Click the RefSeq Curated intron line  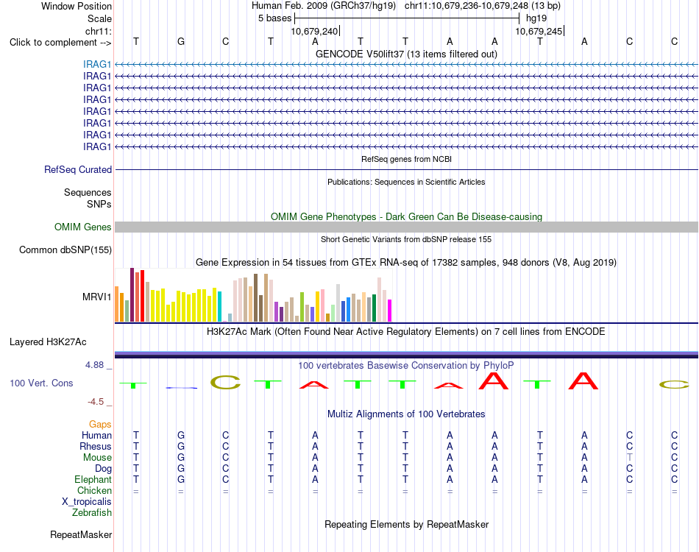(406, 170)
